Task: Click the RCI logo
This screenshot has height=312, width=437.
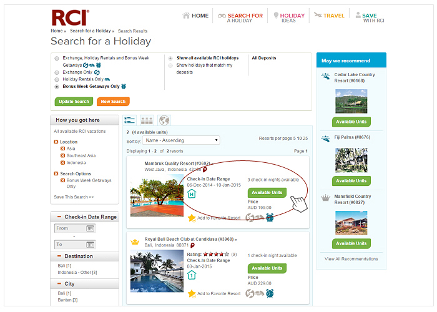Action: 71,17
